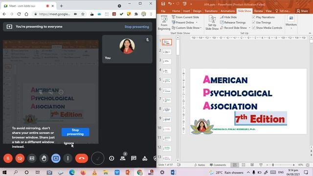Switch to Reading view

(x=252, y=165)
